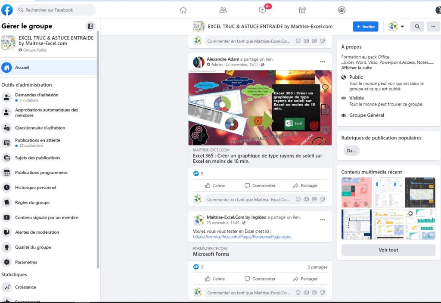Attach photo in Alexandre Adam post comment box
The height and width of the screenshot is (303, 441).
point(306,199)
